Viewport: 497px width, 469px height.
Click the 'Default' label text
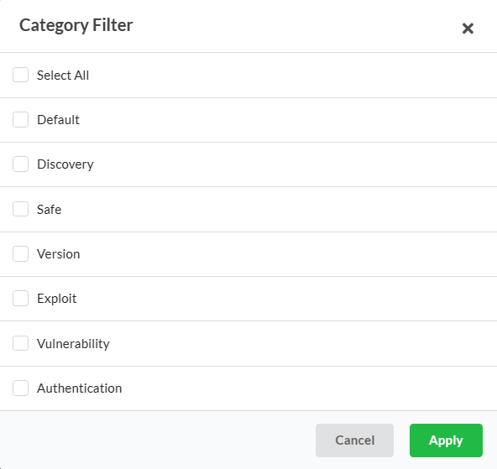[x=58, y=120]
